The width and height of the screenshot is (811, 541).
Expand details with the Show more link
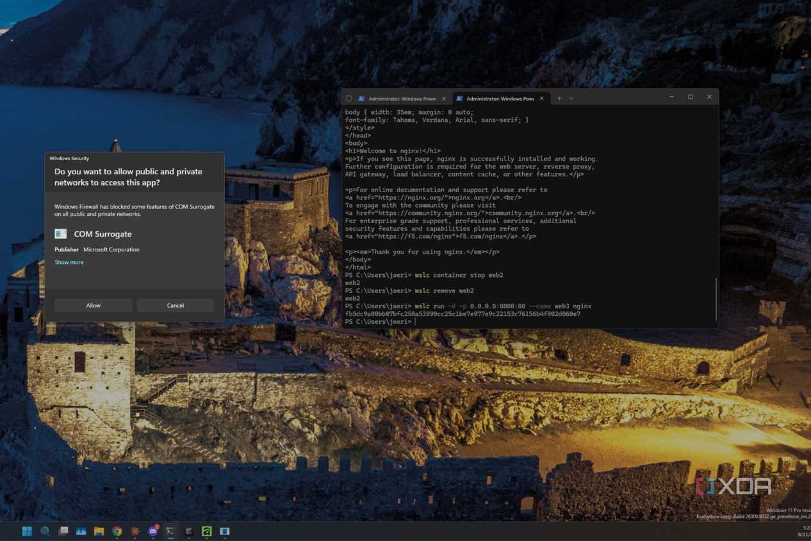click(69, 262)
